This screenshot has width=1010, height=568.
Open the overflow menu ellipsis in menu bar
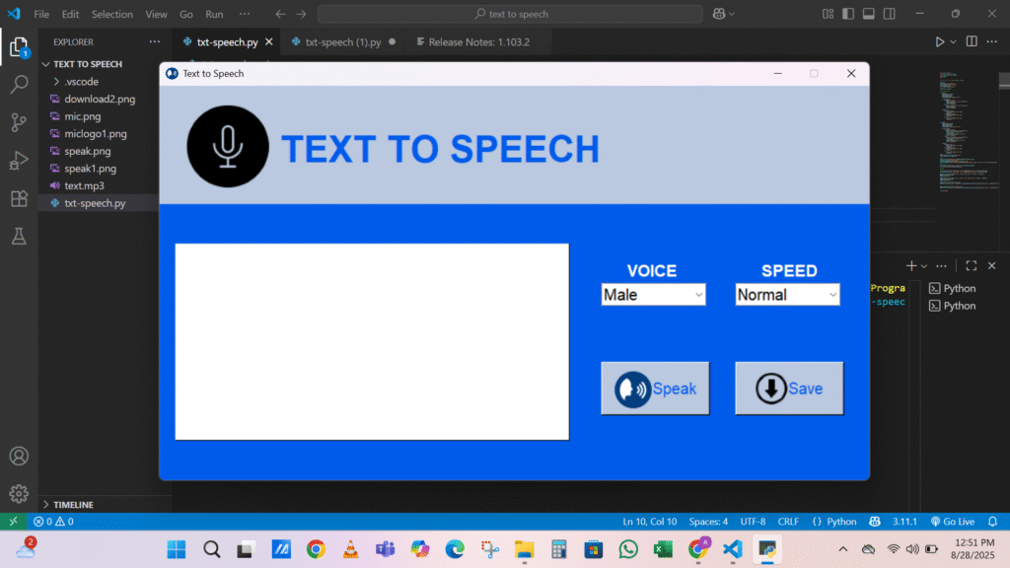pyautogui.click(x=245, y=14)
